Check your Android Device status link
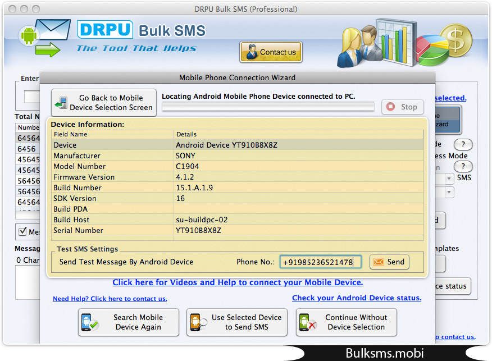Screen dimensions: 492x361 pos(357,298)
